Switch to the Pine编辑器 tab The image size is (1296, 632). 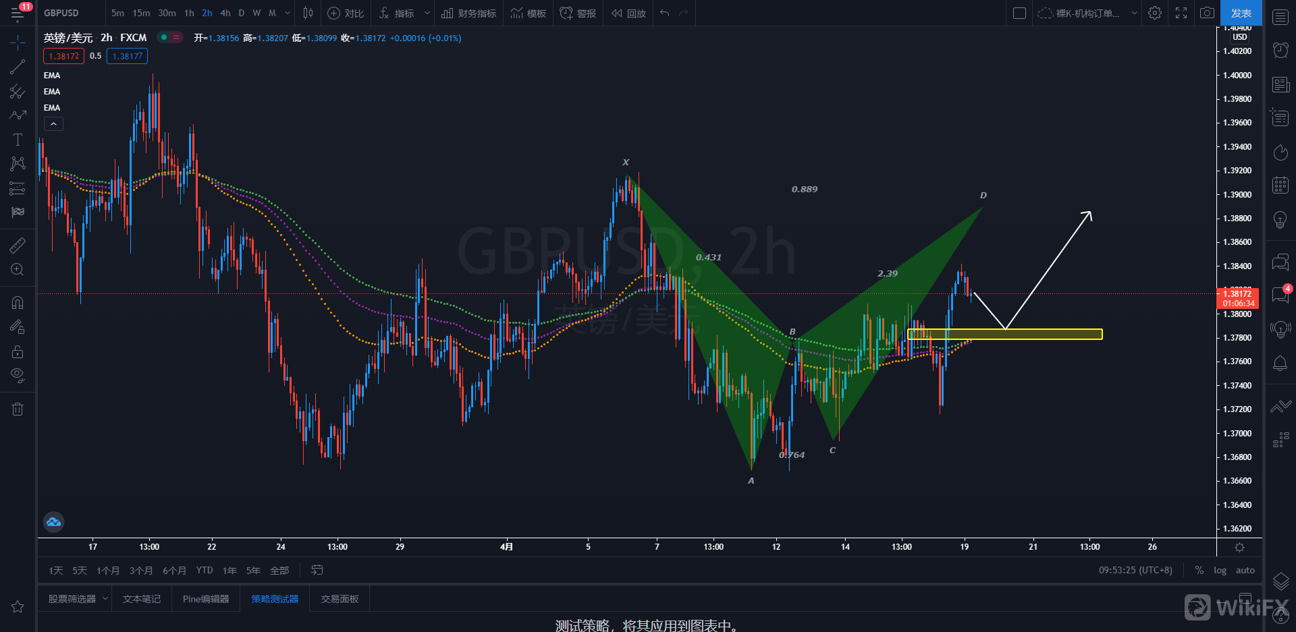pos(206,599)
